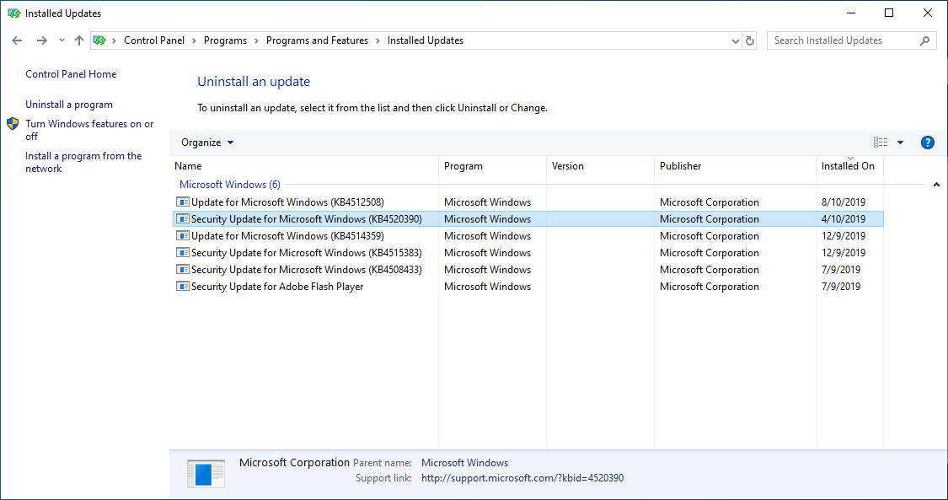948x500 pixels.
Task: Click icon of KB4515383 update
Action: coord(183,253)
